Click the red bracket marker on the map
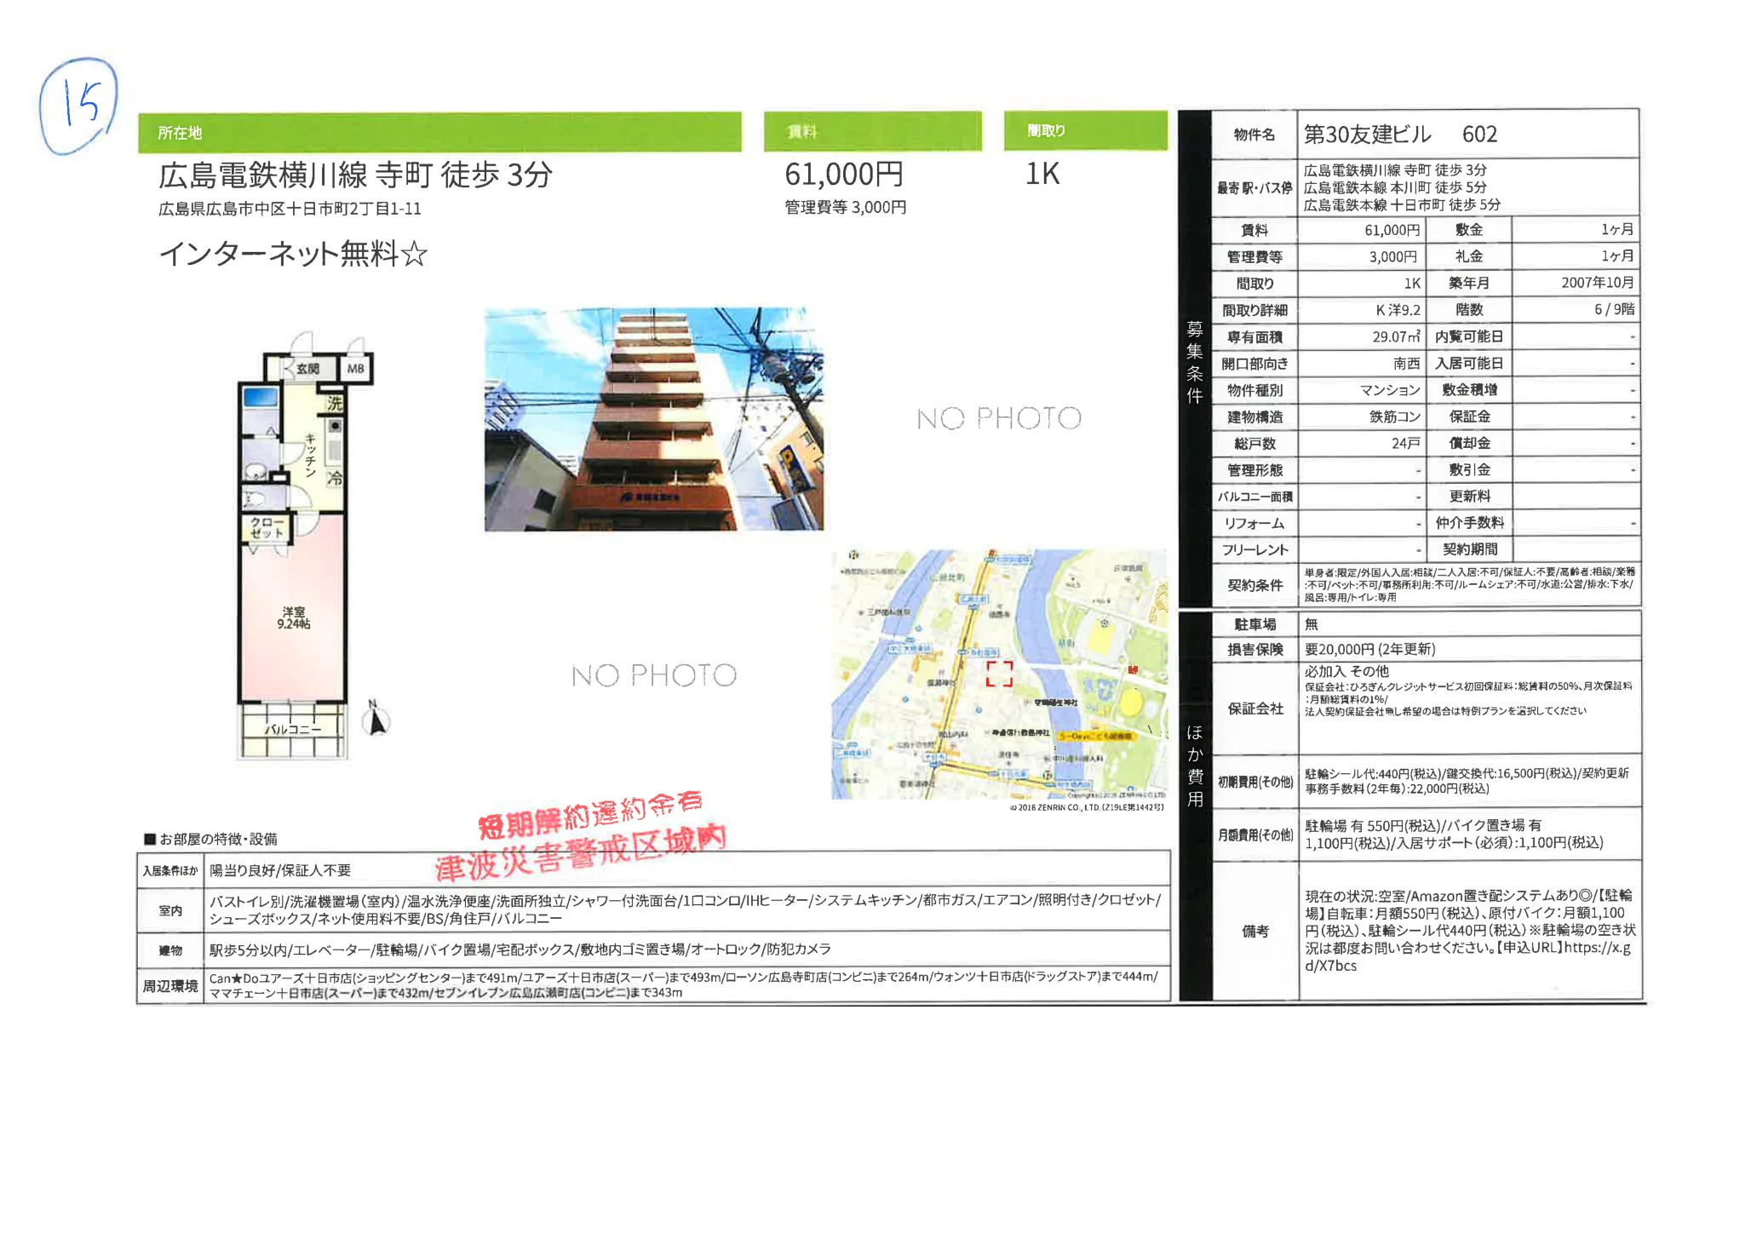 pyautogui.click(x=1000, y=674)
